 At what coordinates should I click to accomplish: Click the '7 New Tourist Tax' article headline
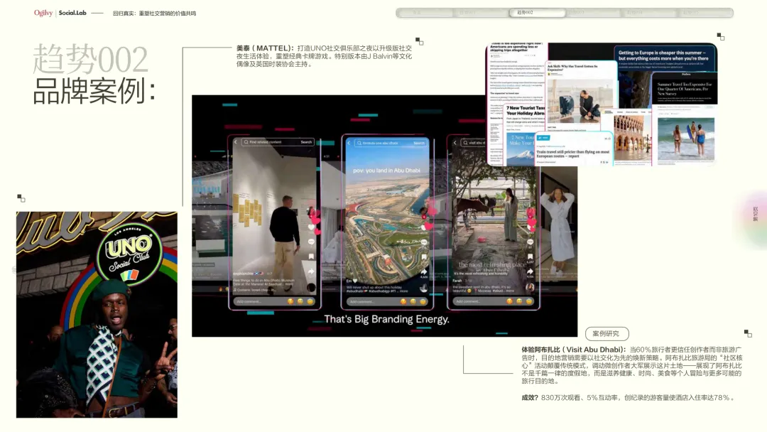526,111
